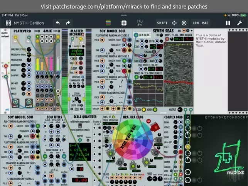248x186 pixels.
Task: Open the patchstorage.com banner link
Action: coord(124,7)
